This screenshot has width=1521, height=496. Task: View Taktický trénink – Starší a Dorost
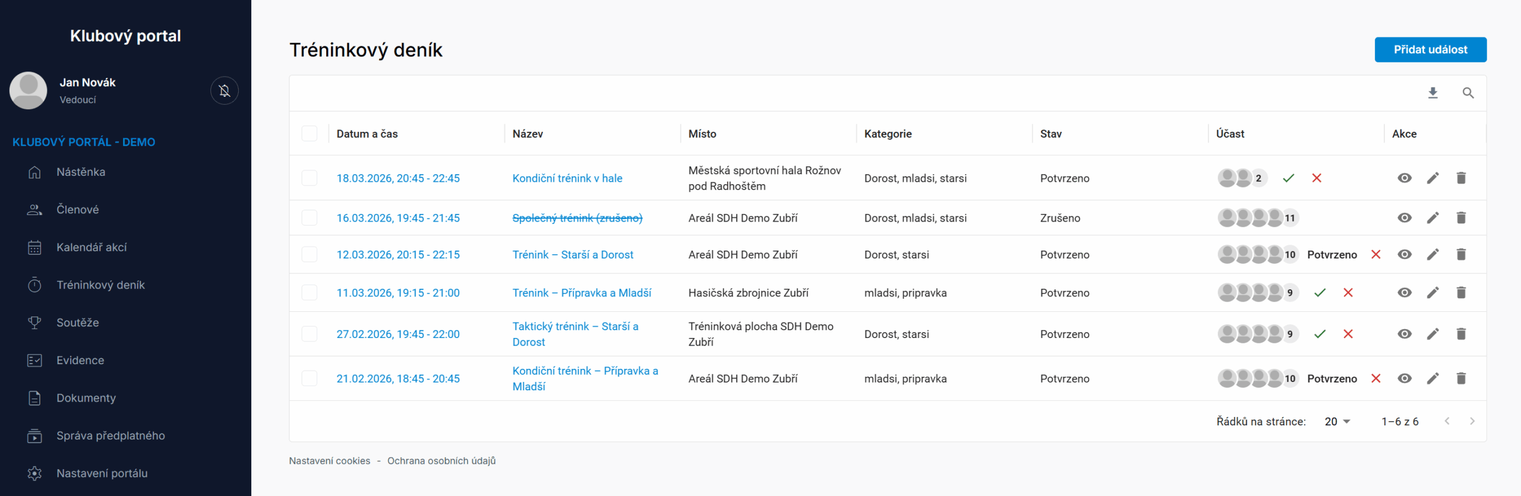tap(1404, 334)
